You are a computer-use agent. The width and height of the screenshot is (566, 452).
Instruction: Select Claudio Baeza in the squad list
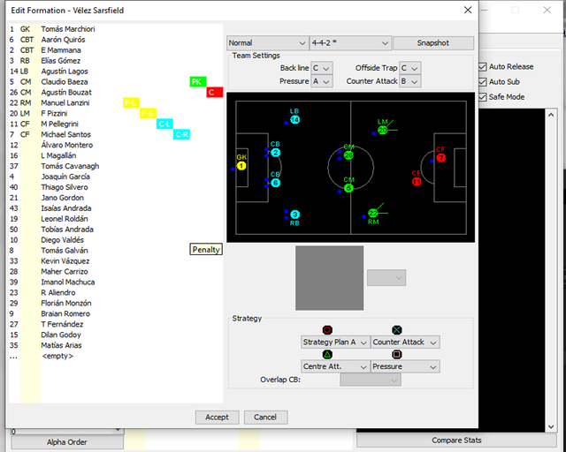pyautogui.click(x=65, y=82)
